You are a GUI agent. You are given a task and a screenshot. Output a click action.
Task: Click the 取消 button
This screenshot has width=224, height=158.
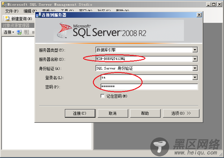tap(113, 113)
